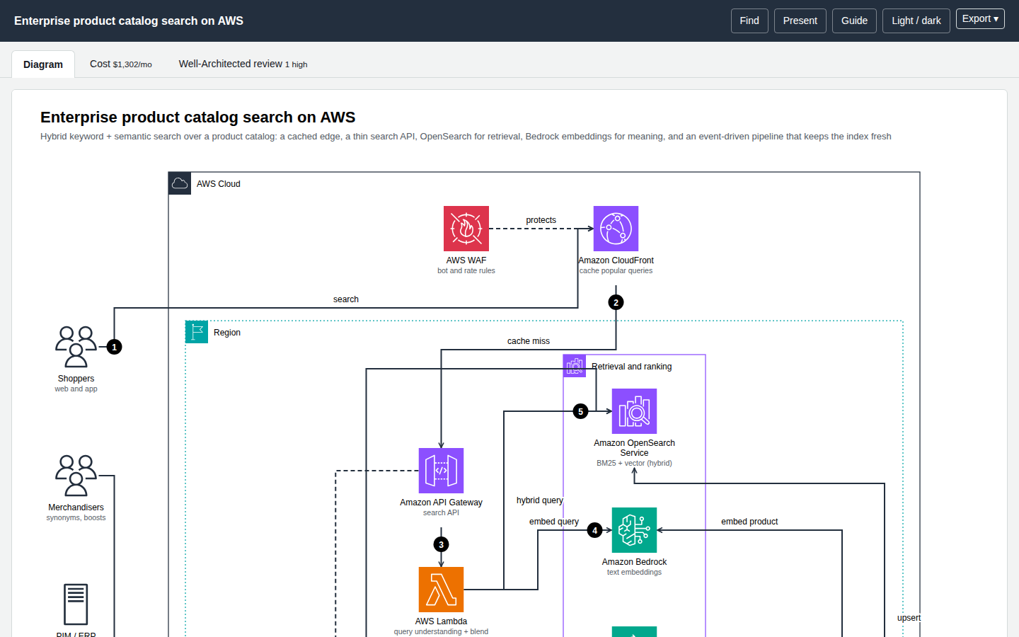
Task: Open the Export dropdown
Action: 980,19
